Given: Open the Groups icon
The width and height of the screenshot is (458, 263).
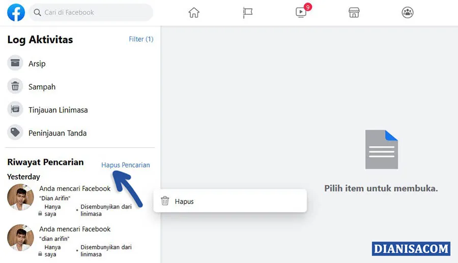Looking at the screenshot, I should pos(408,13).
